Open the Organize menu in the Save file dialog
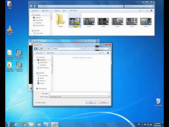 click(x=39, y=53)
